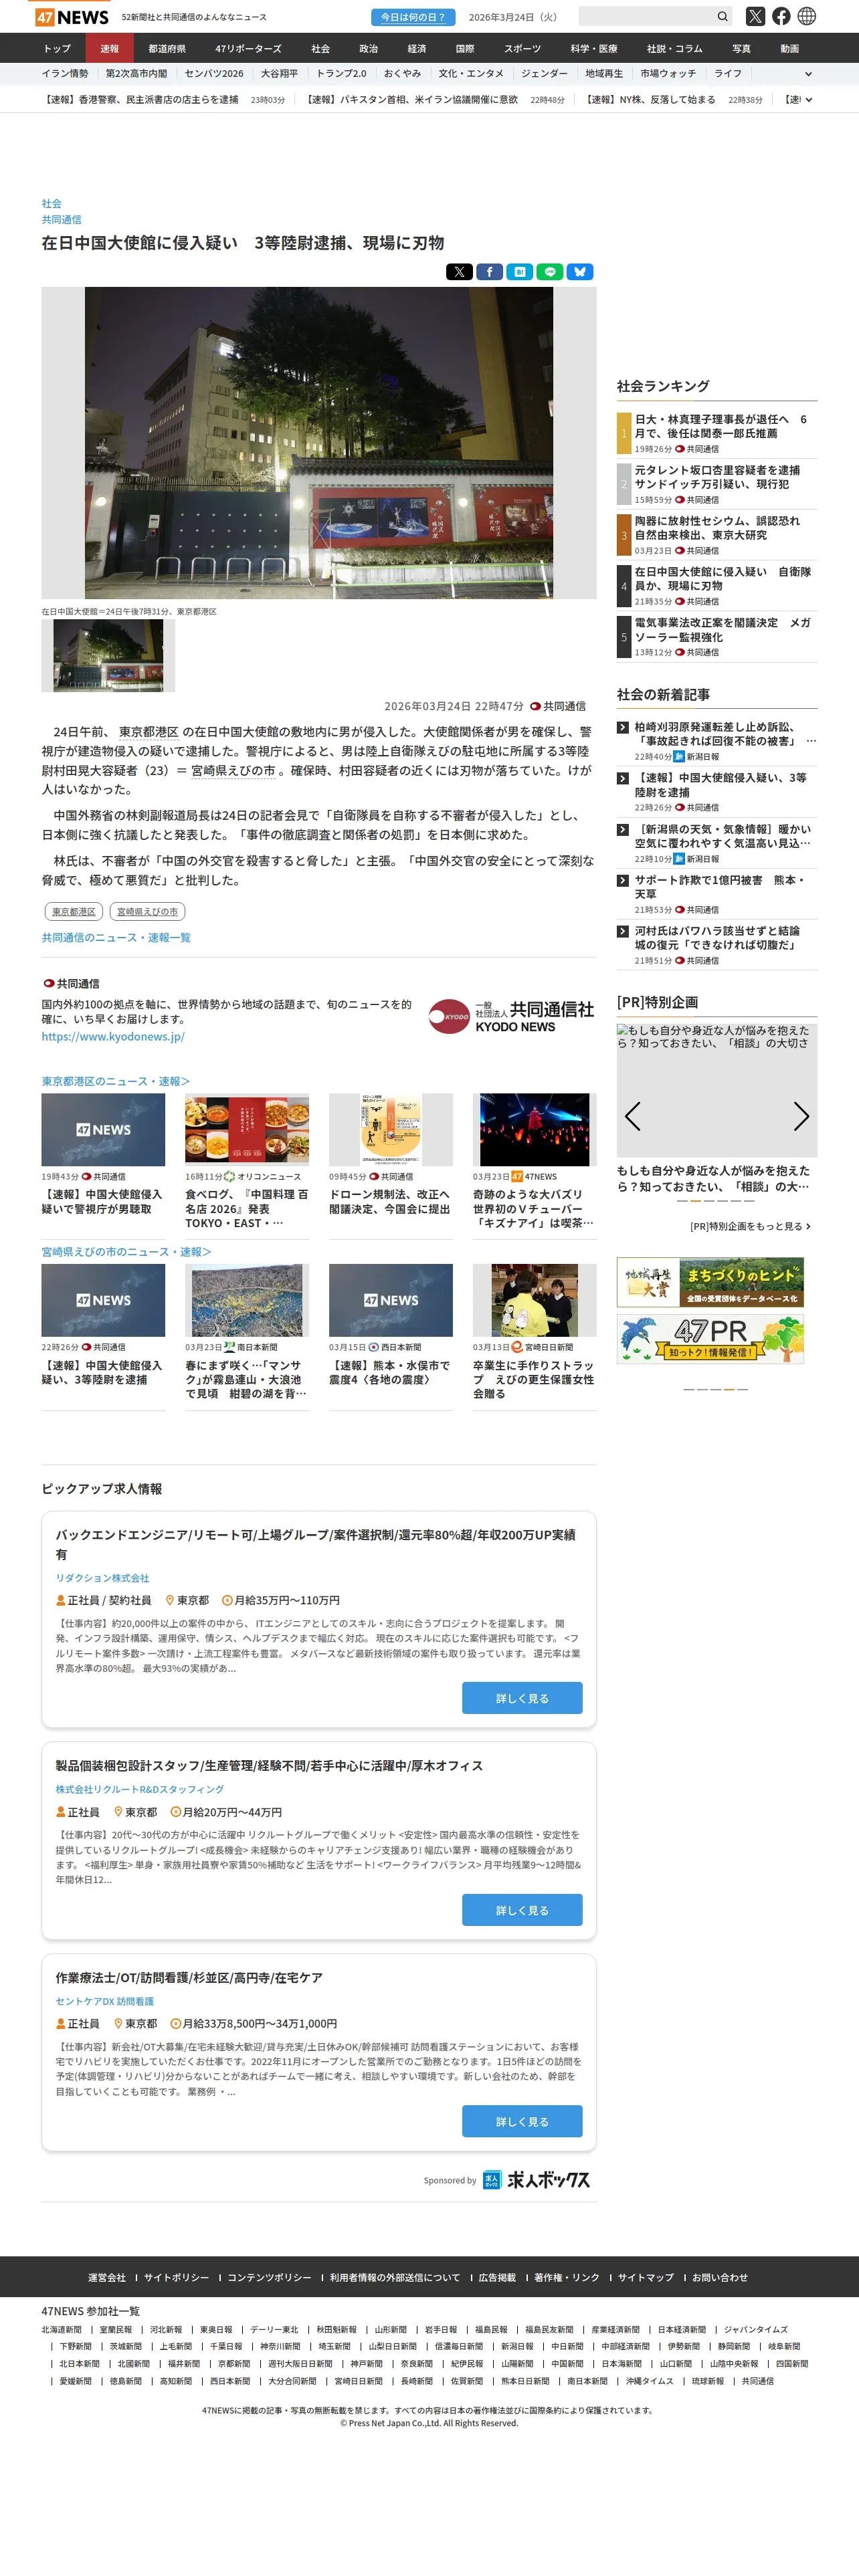
Task: Open the ドローン規制法 article card image
Action: [391, 1130]
